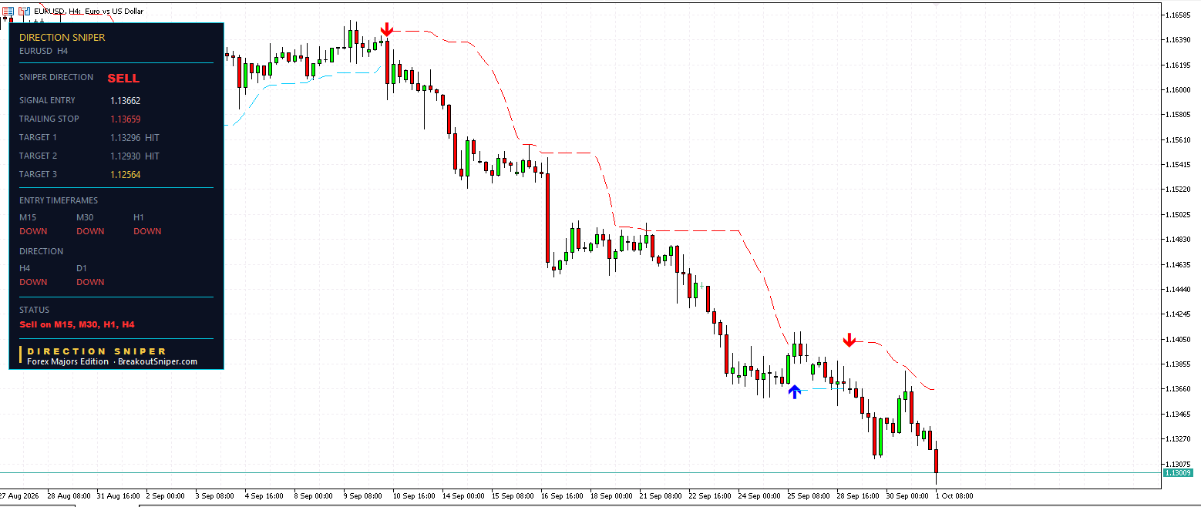Image resolution: width=1201 pixels, height=507 pixels.
Task: Click the DOWN status under M15
Action: point(33,231)
